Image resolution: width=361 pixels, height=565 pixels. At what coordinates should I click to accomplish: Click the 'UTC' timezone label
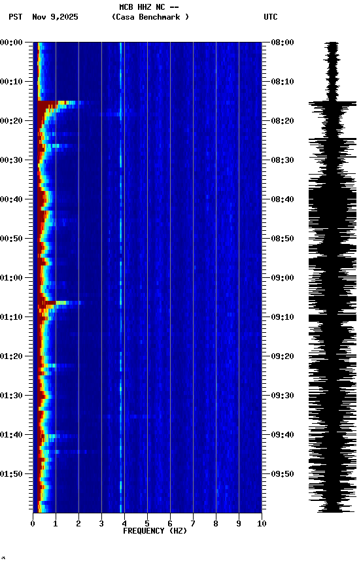[x=271, y=17]
